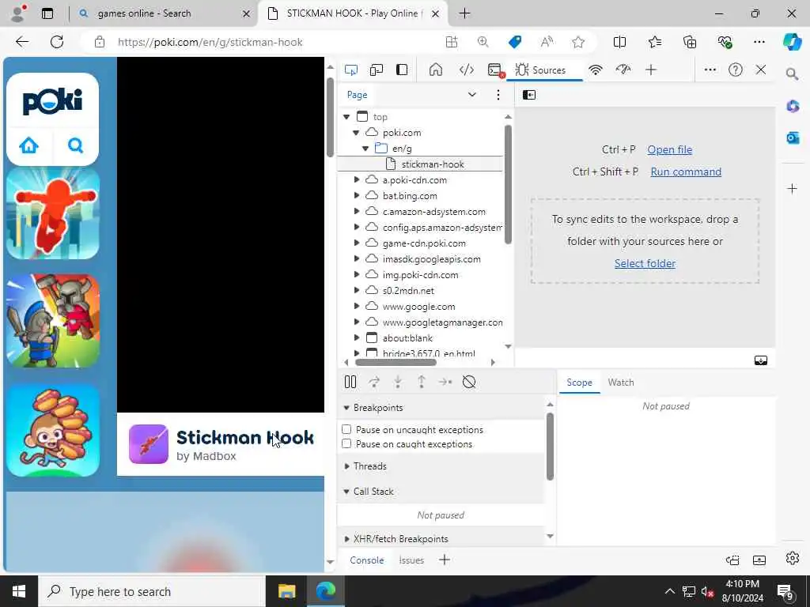Screen dimensions: 810x607
Task: Open the Console drawer tab
Action: tap(367, 560)
